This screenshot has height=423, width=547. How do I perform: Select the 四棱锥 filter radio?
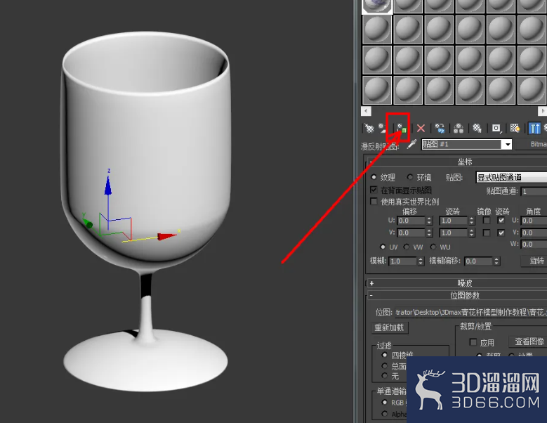tap(385, 355)
